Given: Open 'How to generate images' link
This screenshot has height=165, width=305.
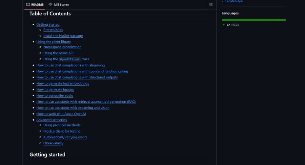Looking at the screenshot, I should (x=55, y=89).
